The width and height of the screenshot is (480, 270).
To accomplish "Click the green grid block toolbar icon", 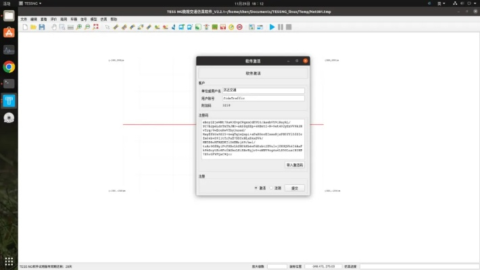I will click(x=214, y=27).
